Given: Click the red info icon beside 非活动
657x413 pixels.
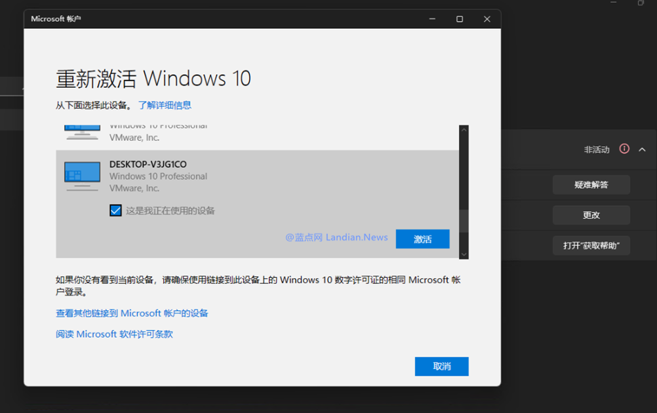Looking at the screenshot, I should point(624,149).
